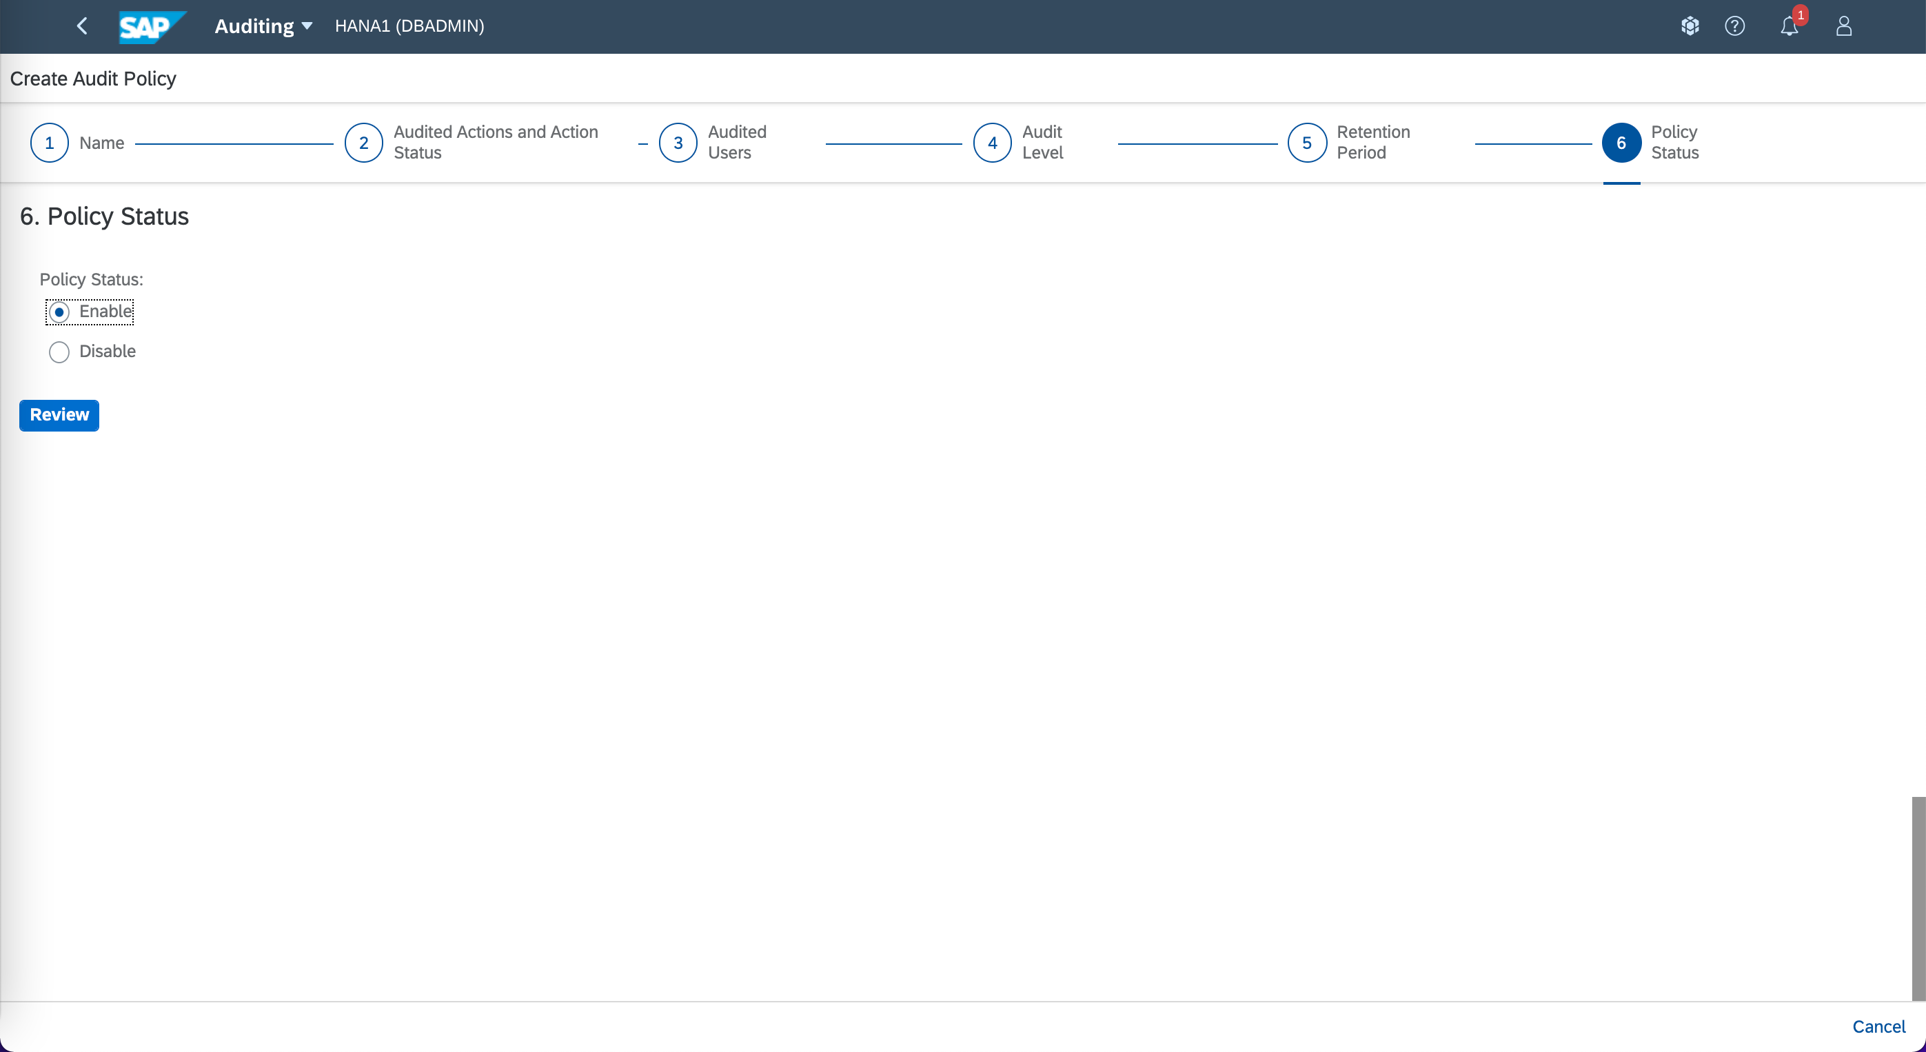Click the Cancel link

tap(1878, 1026)
